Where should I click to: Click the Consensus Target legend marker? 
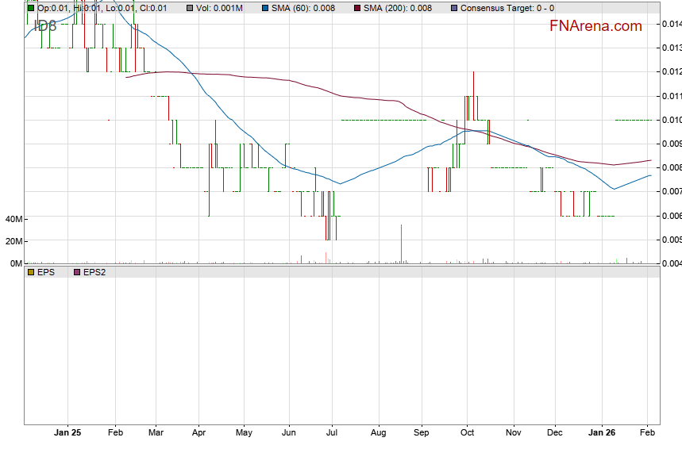[x=453, y=8]
